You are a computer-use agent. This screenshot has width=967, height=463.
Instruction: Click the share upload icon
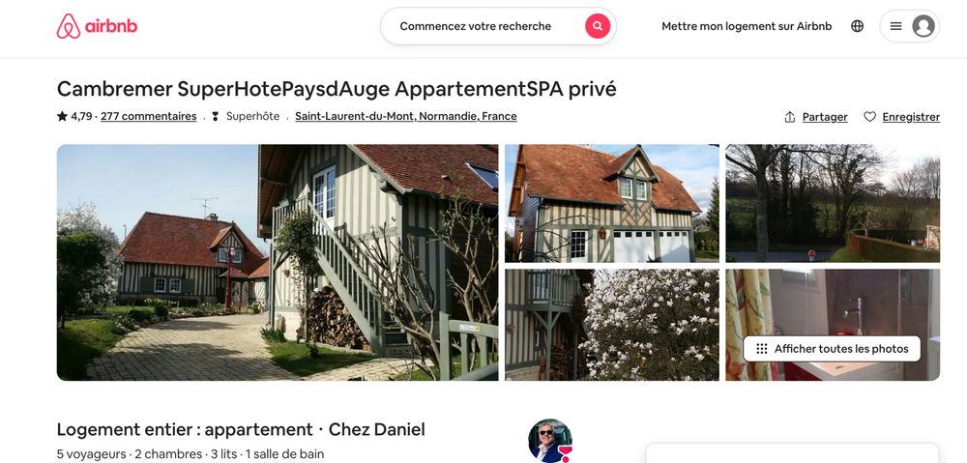(x=789, y=117)
